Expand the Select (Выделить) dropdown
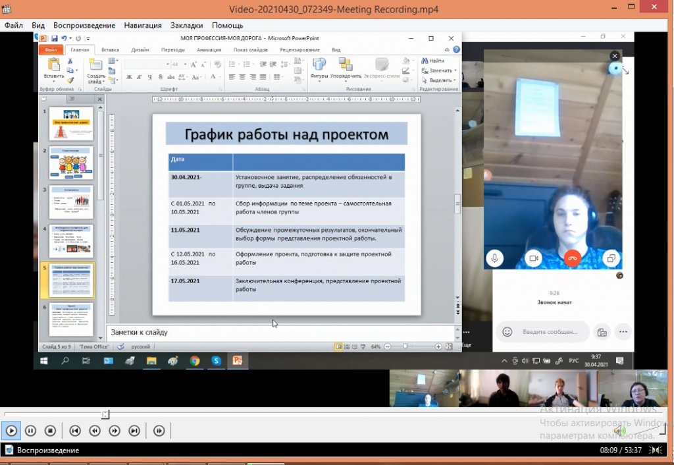This screenshot has height=465, width=674. 440,80
